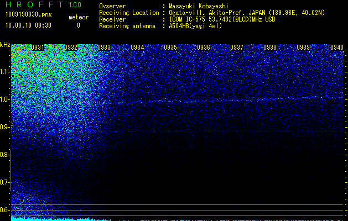Click the Receiving antenna label
The width and height of the screenshot is (348, 221).
127,26
